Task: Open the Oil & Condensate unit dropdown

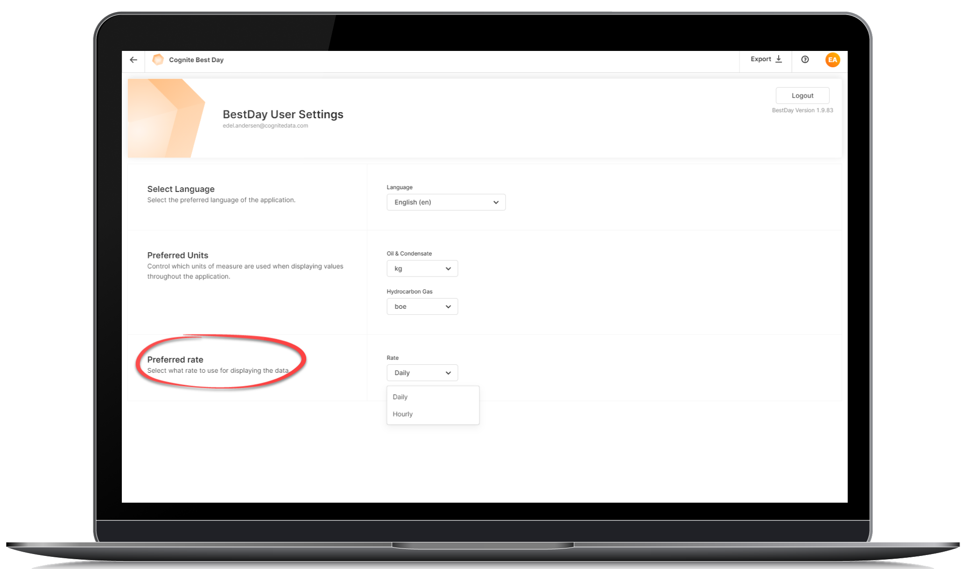Action: click(x=422, y=269)
